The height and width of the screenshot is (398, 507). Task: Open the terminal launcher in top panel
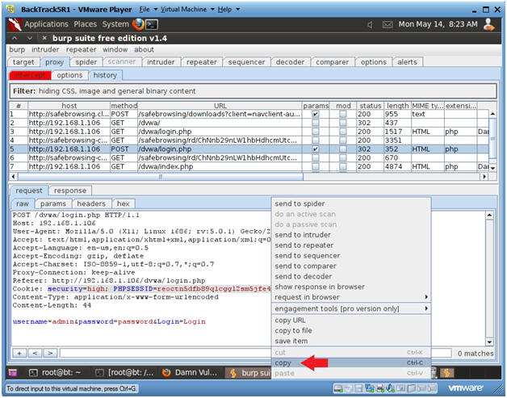pyautogui.click(x=151, y=24)
